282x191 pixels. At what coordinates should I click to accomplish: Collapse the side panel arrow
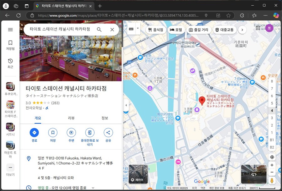[126, 105]
